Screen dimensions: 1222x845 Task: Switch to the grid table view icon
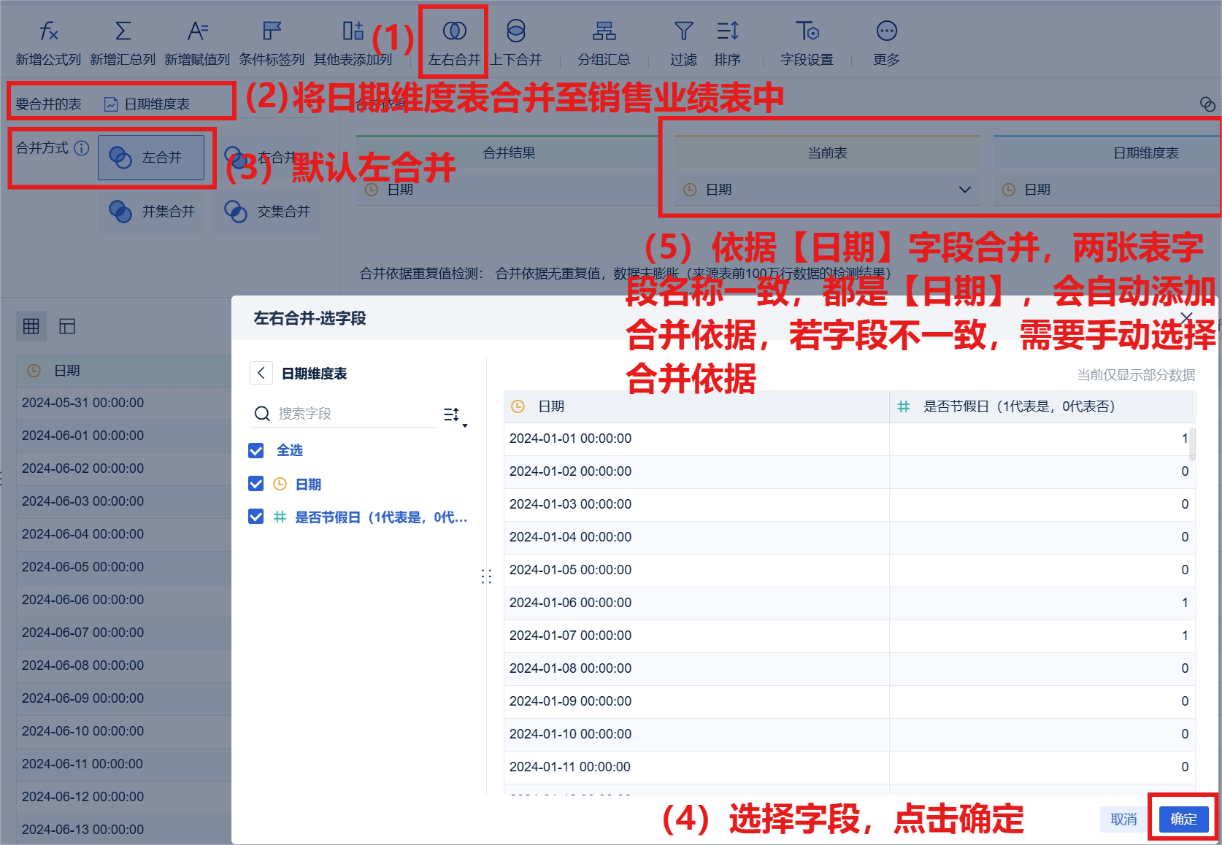pos(31,326)
